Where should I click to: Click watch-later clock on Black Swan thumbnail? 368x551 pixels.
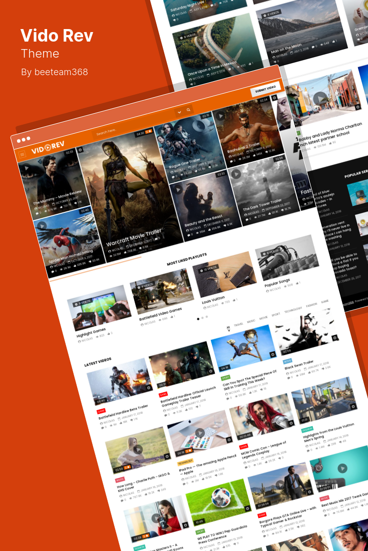pos(334,338)
